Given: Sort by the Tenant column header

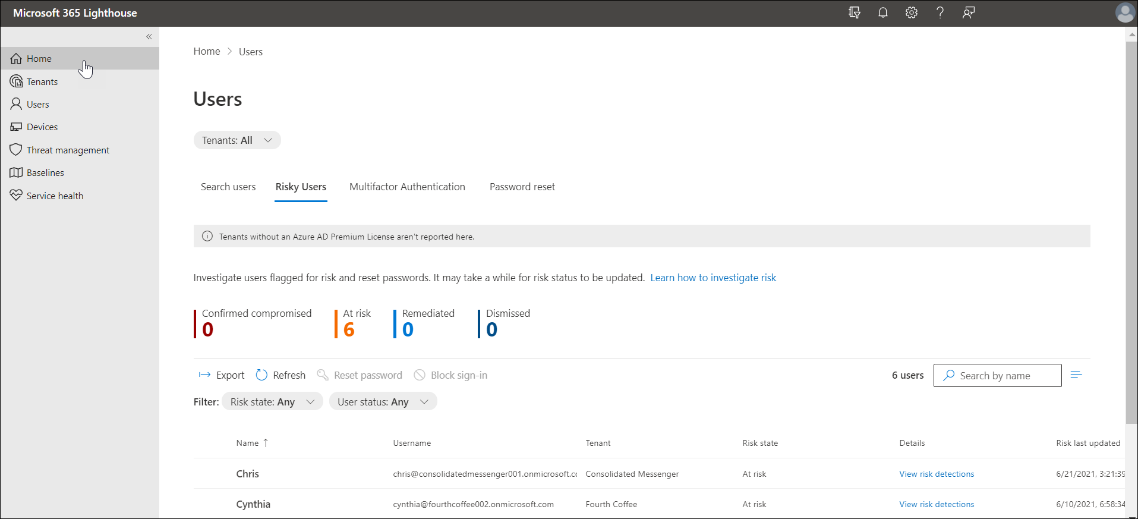Looking at the screenshot, I should (x=598, y=443).
